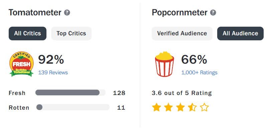271x138 pixels.
Task: Click the second filled gold star
Action: coord(168,107)
